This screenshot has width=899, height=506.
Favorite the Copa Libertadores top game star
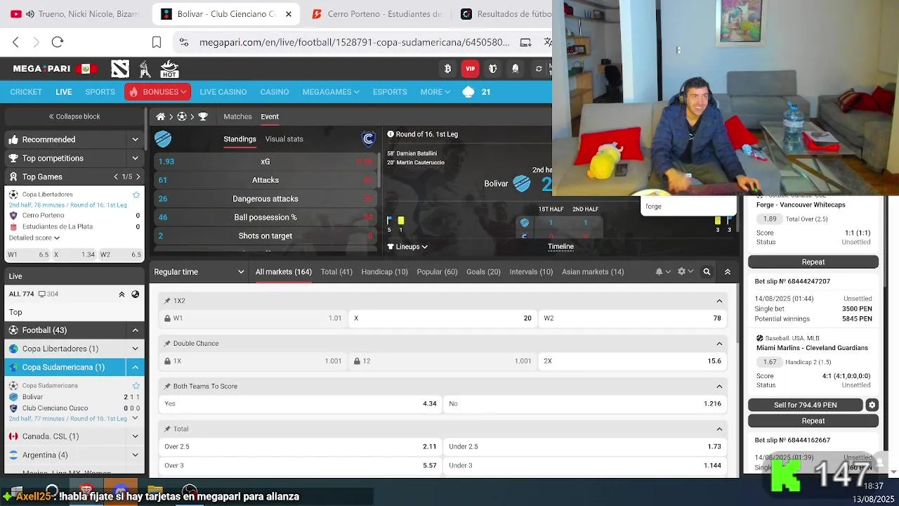pyautogui.click(x=136, y=195)
